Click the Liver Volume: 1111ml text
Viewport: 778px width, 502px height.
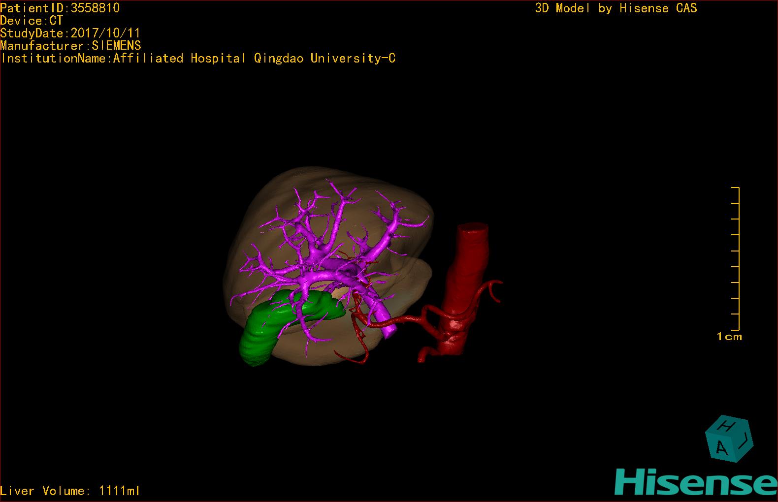click(70, 491)
